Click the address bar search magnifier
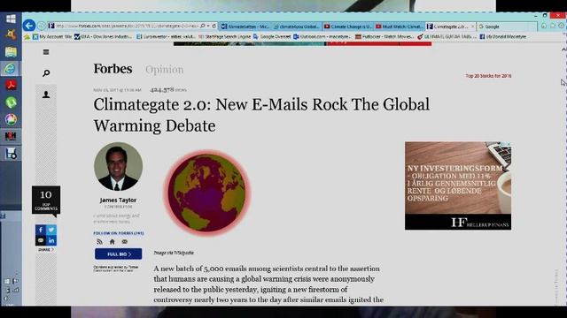The image size is (567, 318). tap(203, 26)
